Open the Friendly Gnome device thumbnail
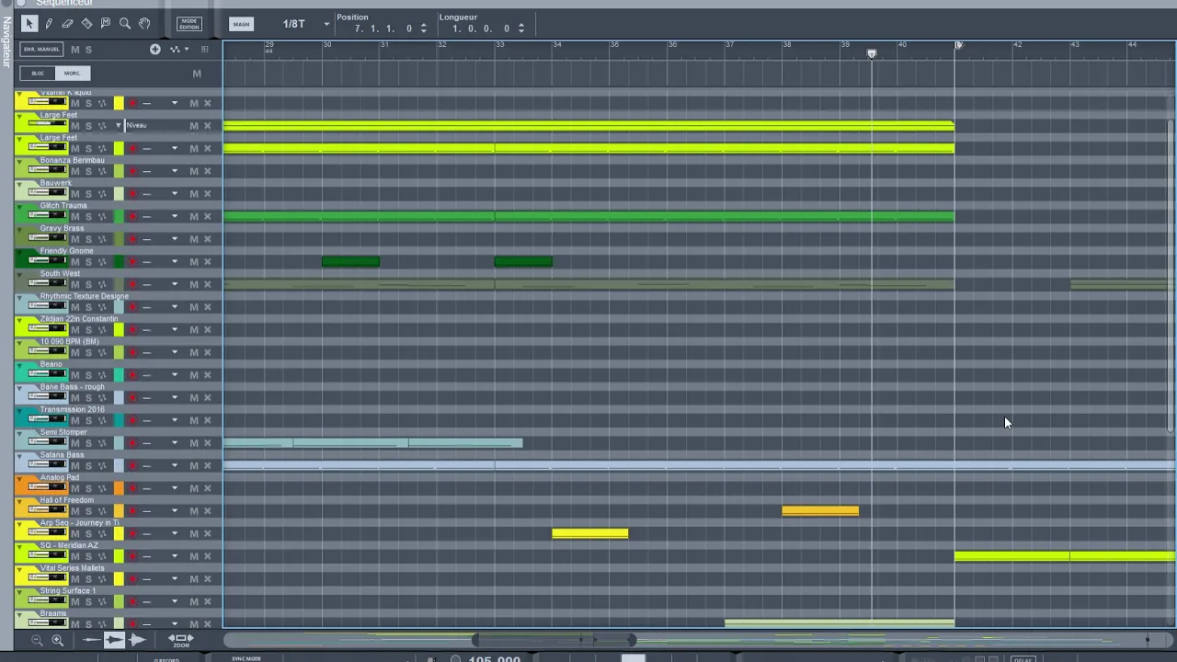The image size is (1177, 662). (x=48, y=261)
